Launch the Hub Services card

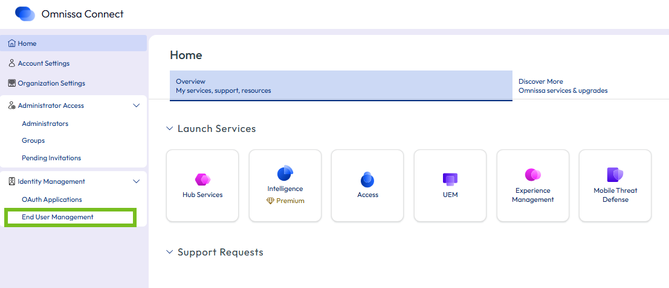coord(202,186)
